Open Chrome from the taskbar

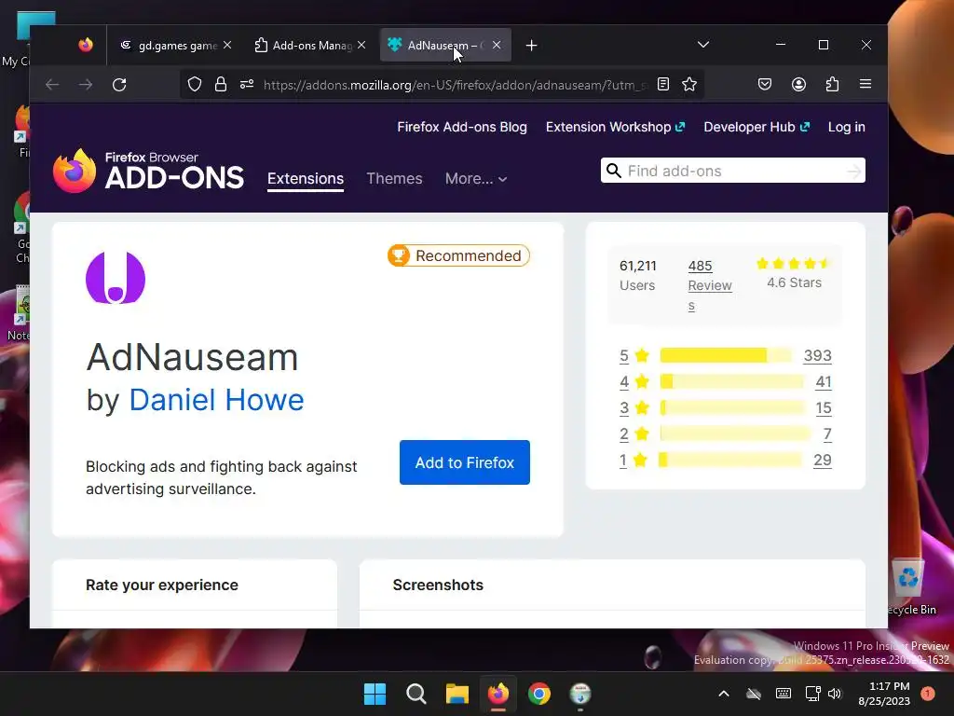[x=539, y=694]
